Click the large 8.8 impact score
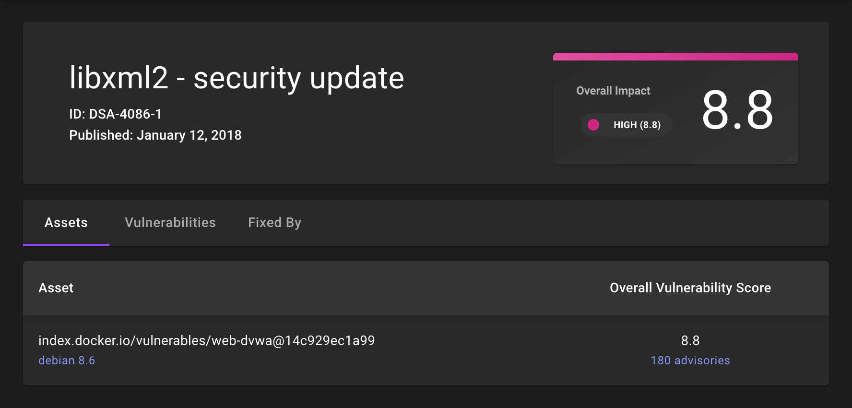 tap(738, 111)
